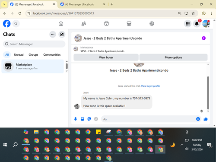The height and width of the screenshot is (162, 216).
Task: Open Sticky Notes from taskbar
Action: (98, 132)
